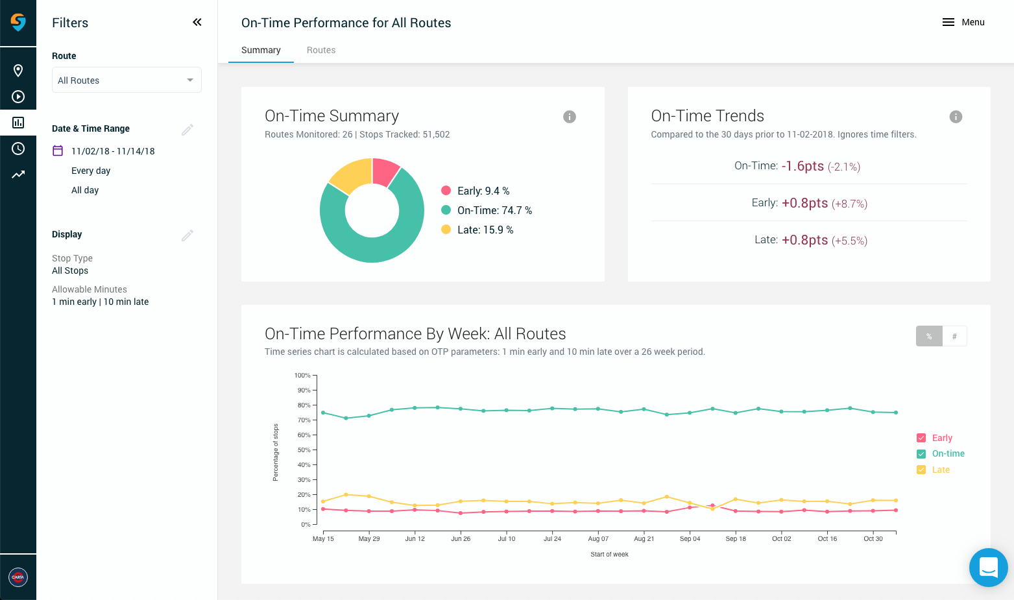1014x600 pixels.
Task: Collapse the Filters panel
Action: pyautogui.click(x=197, y=23)
